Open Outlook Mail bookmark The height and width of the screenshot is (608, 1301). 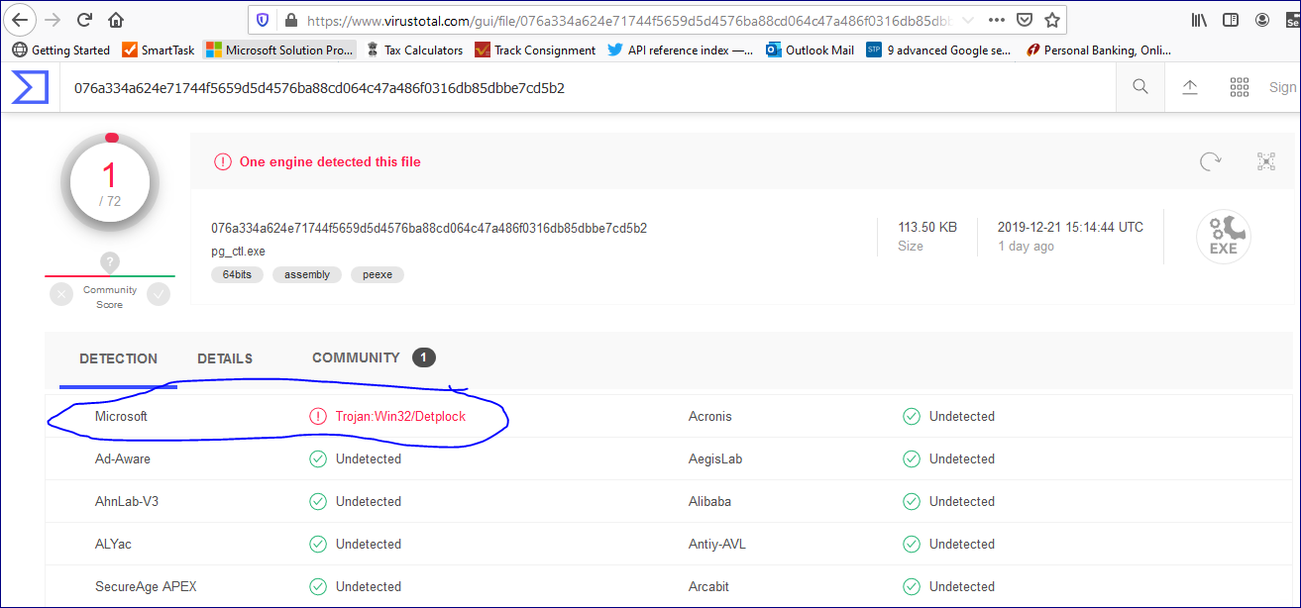tap(810, 50)
